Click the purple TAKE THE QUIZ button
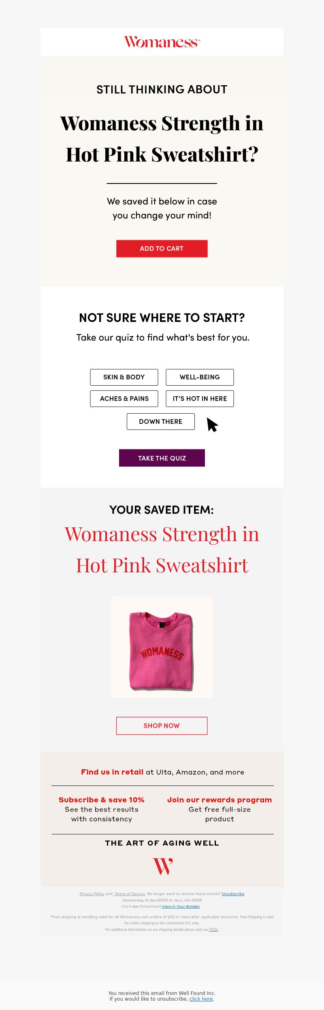This screenshot has width=324, height=1010. pos(162,458)
